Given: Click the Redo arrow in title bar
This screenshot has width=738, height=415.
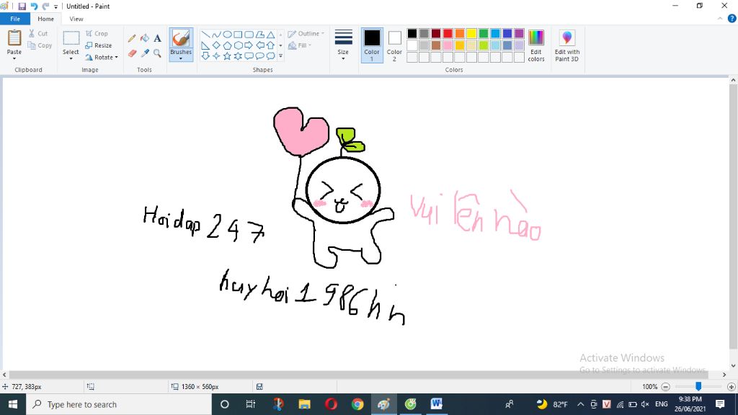Looking at the screenshot, I should pyautogui.click(x=45, y=6).
